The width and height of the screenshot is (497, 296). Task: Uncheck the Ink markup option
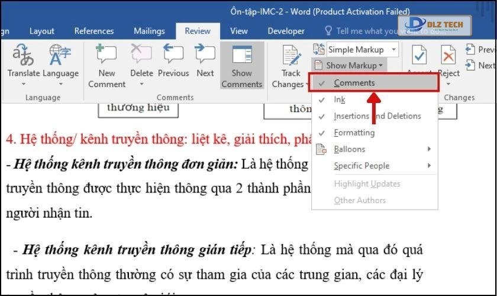click(x=340, y=99)
